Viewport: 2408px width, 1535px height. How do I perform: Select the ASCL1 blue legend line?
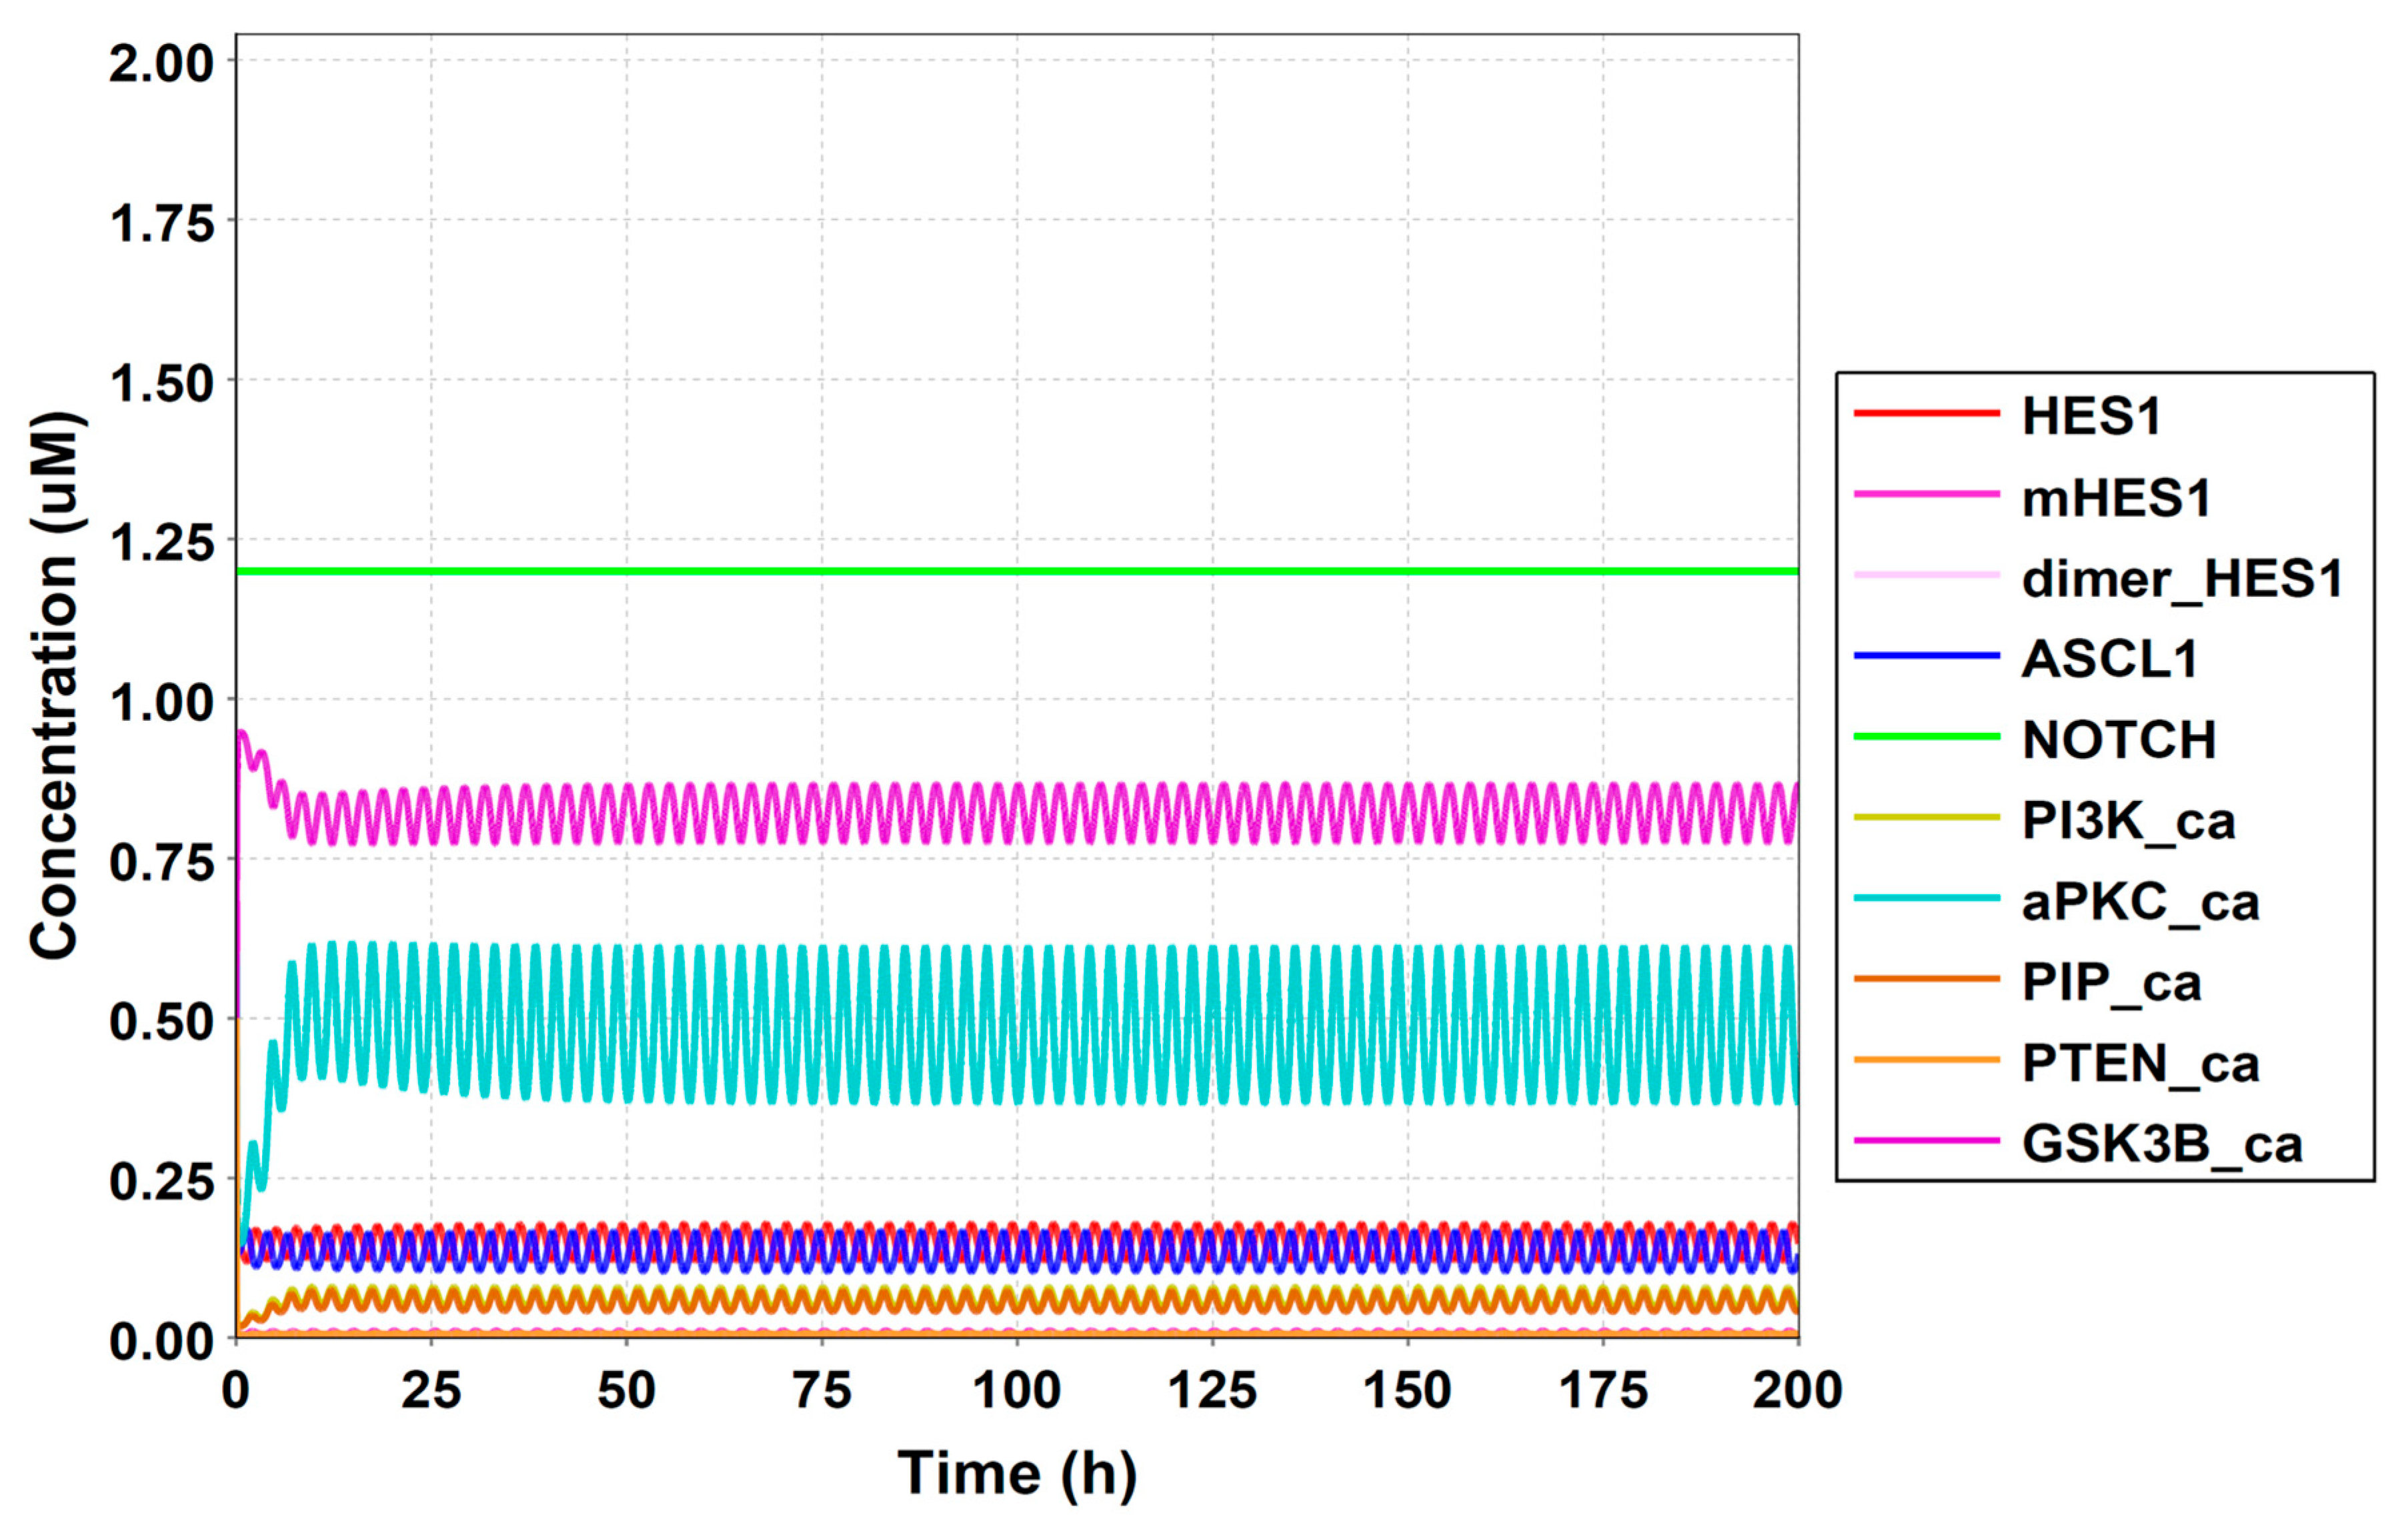pos(1926,656)
